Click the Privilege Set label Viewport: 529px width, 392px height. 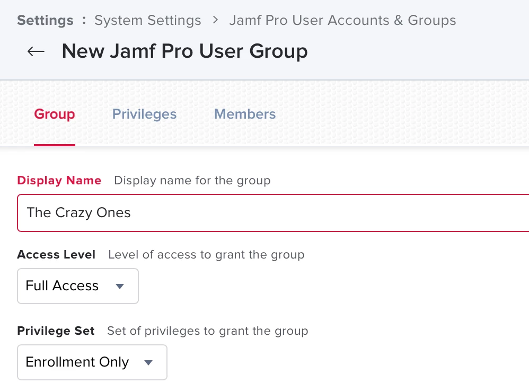pos(56,331)
